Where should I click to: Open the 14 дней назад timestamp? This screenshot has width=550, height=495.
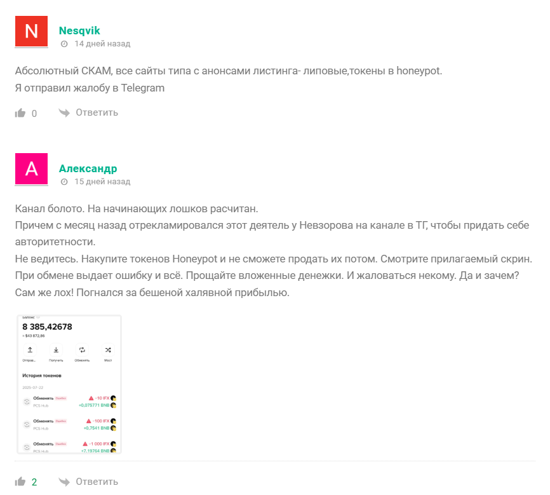point(102,44)
